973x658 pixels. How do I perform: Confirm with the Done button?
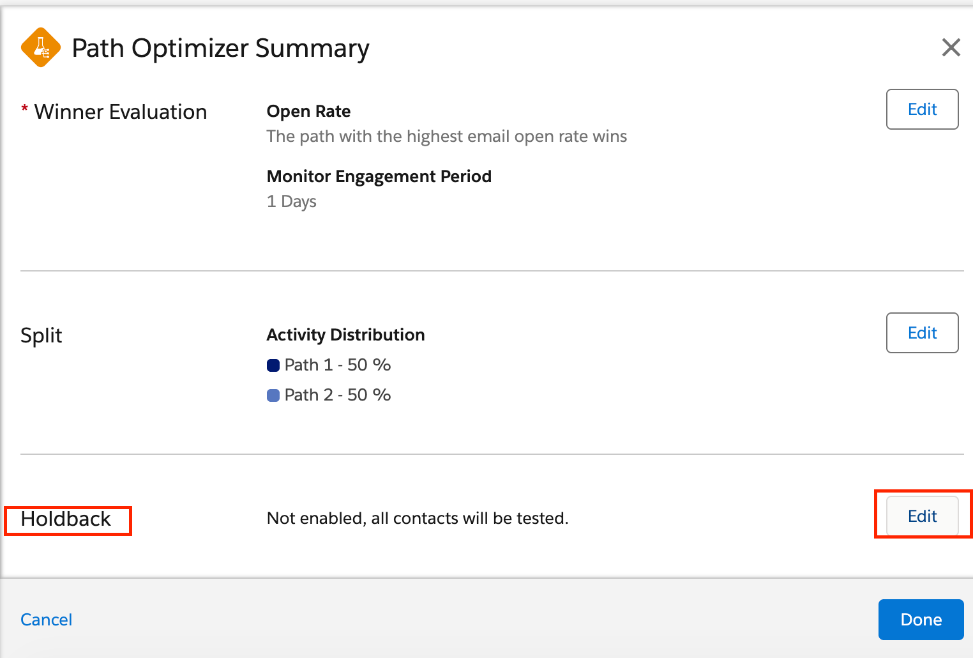921,620
